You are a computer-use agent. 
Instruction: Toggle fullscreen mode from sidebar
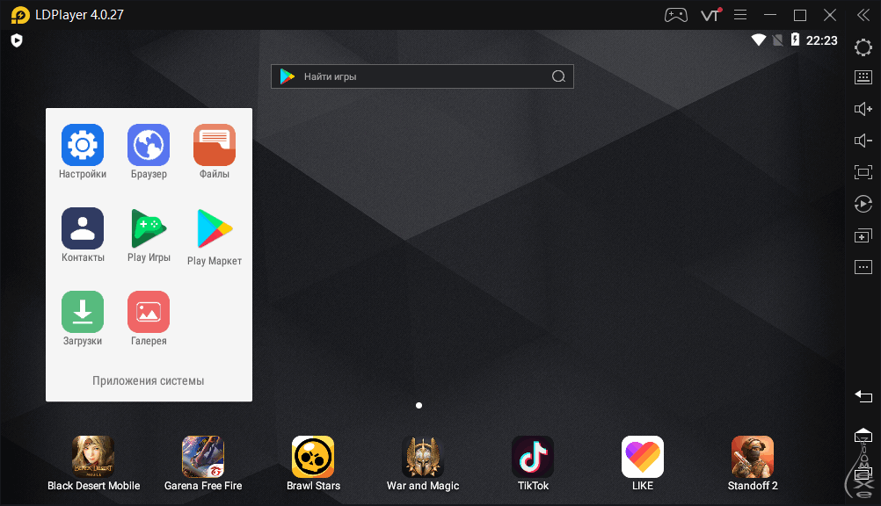863,172
